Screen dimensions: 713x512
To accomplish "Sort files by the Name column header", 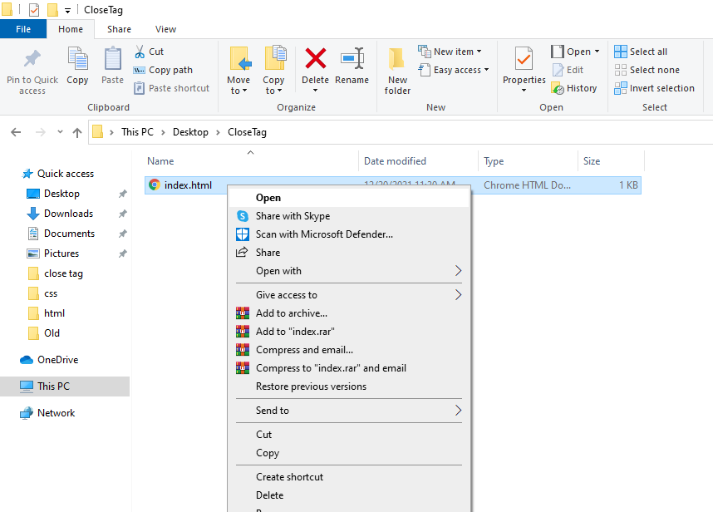I will (160, 161).
